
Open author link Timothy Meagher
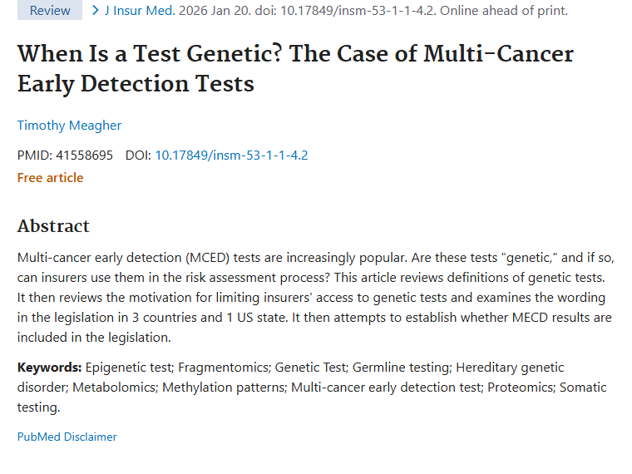(69, 126)
